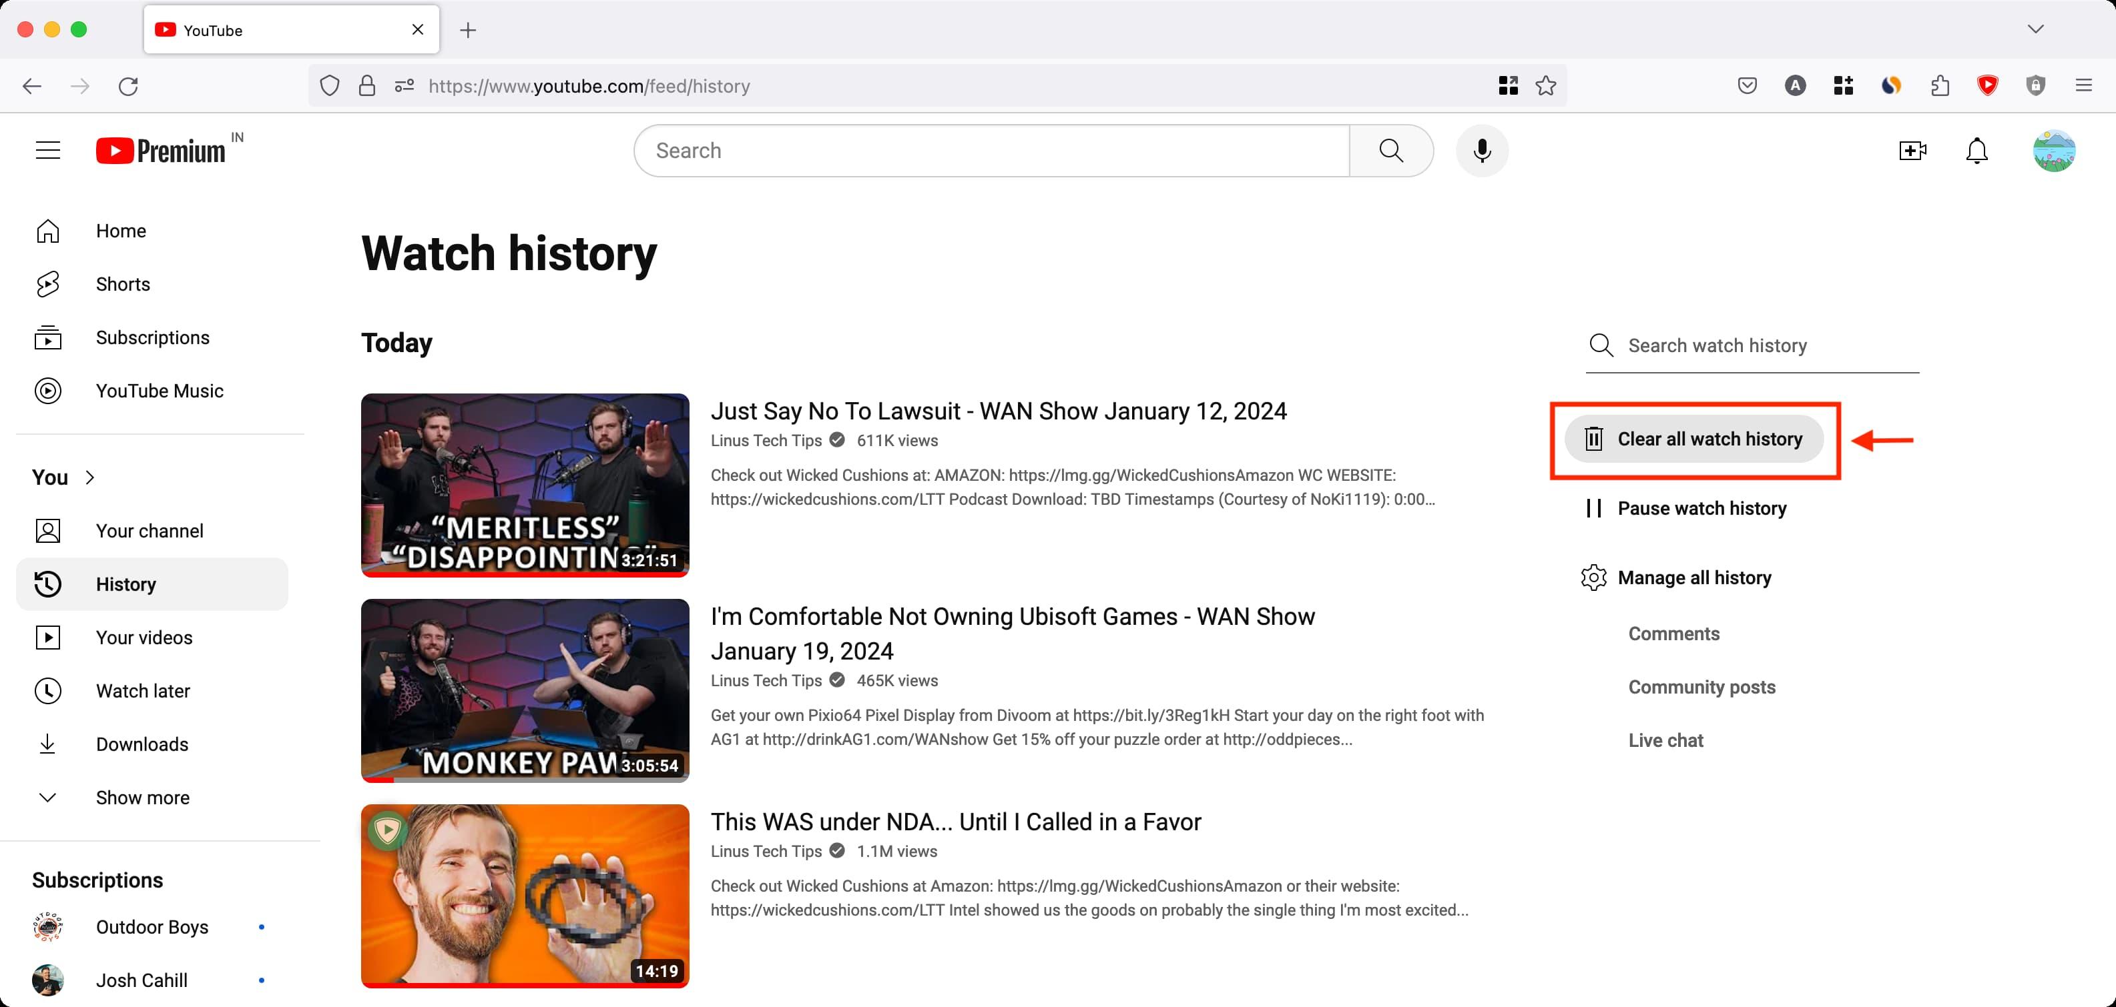Click Search watch history magnifier icon
This screenshot has height=1007, width=2116.
(x=1601, y=345)
